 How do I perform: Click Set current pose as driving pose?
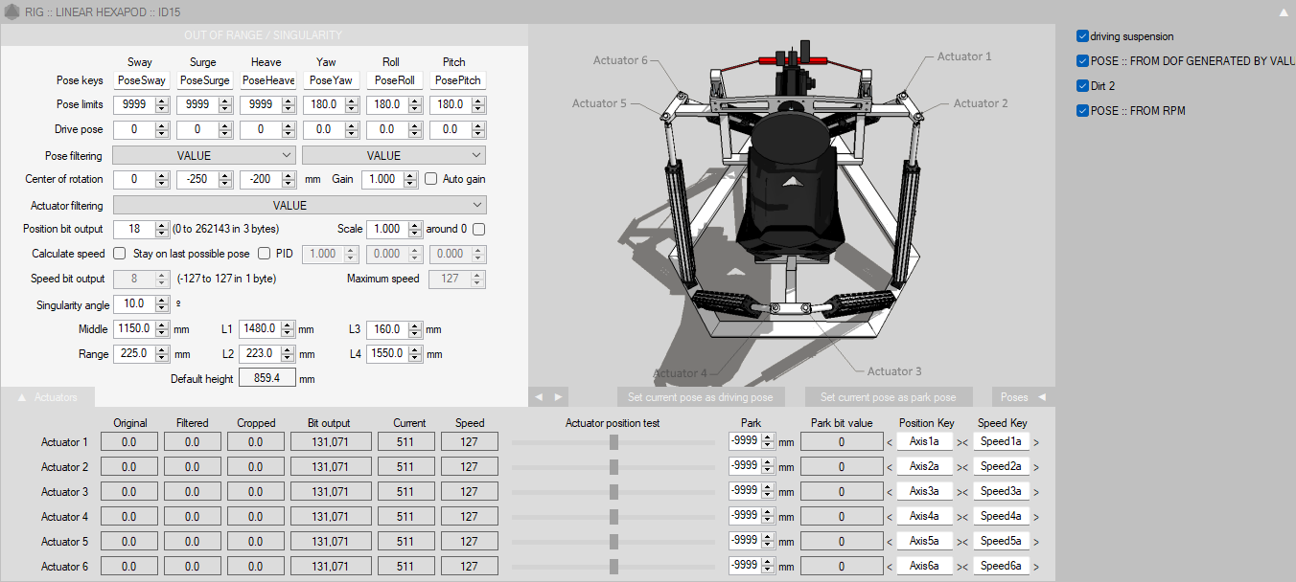tap(700, 396)
